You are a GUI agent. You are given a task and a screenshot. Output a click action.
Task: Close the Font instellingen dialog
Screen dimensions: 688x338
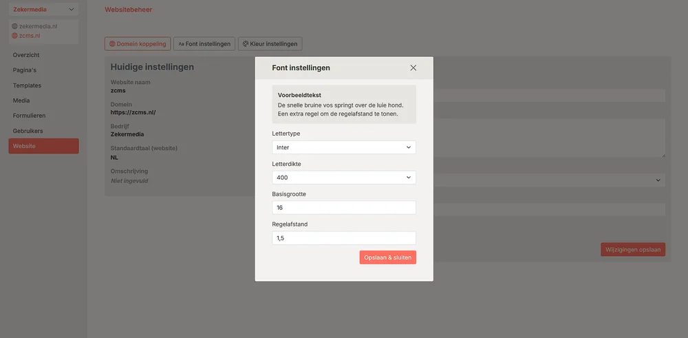[413, 67]
